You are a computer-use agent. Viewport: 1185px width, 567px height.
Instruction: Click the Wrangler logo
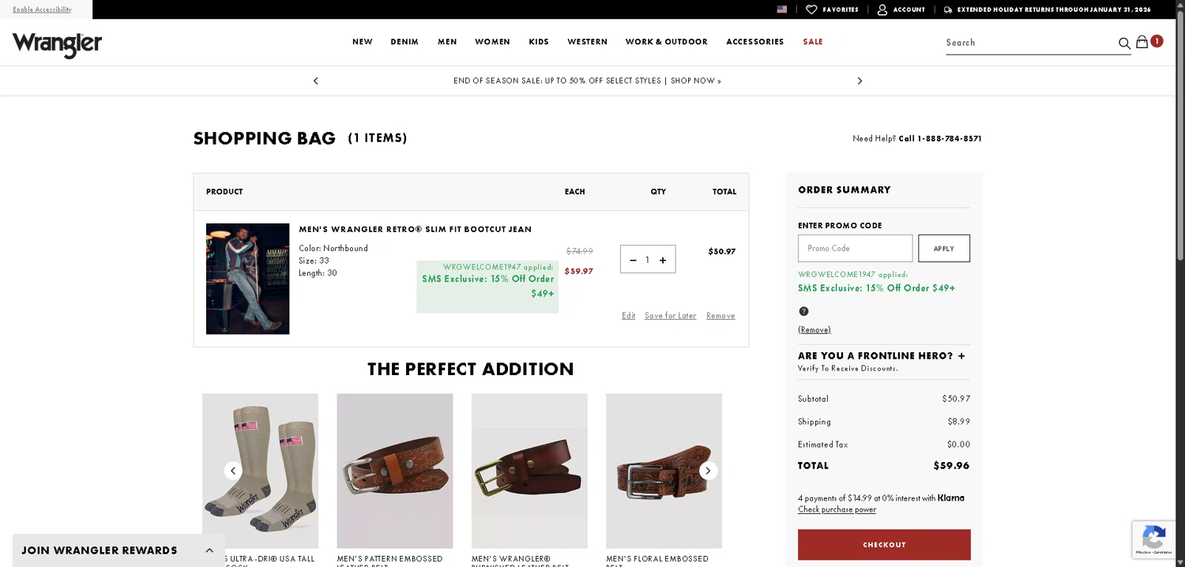[x=57, y=44]
